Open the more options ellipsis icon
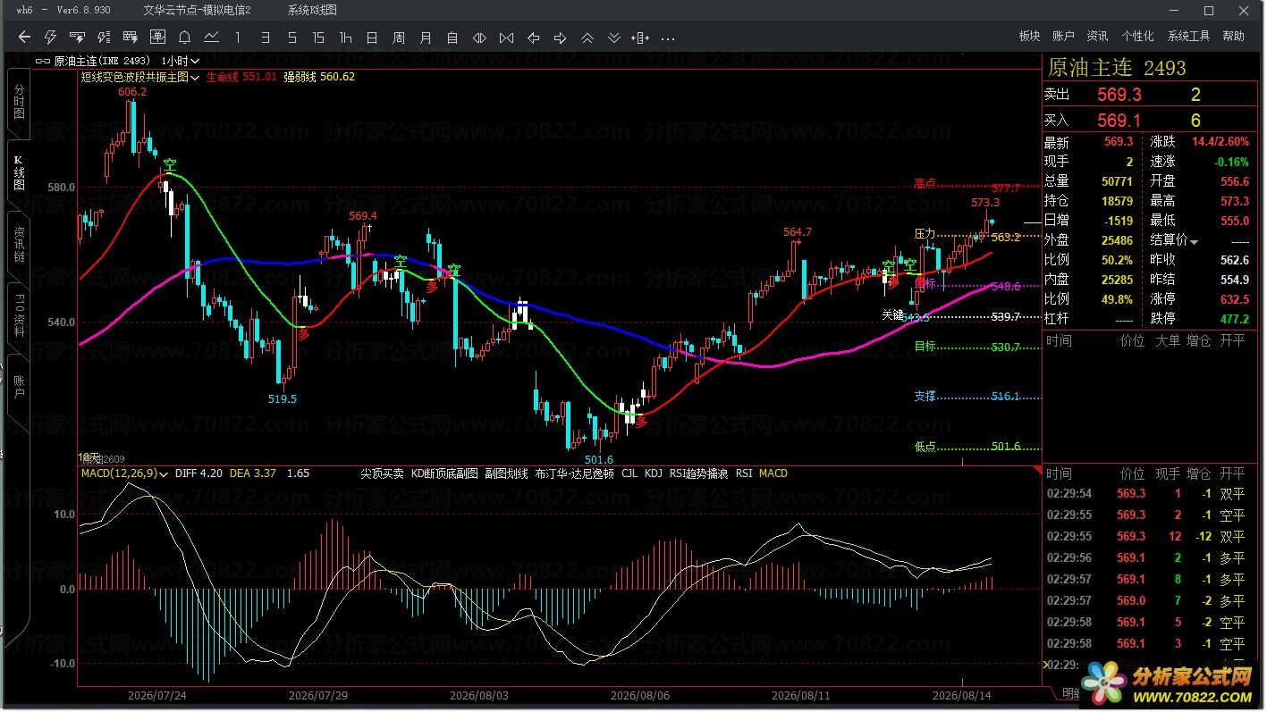 (668, 38)
